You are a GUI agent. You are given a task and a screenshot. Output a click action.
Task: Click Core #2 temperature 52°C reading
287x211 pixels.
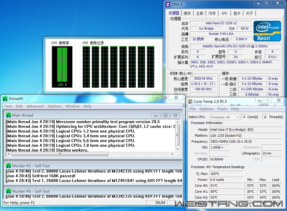coord(227,197)
